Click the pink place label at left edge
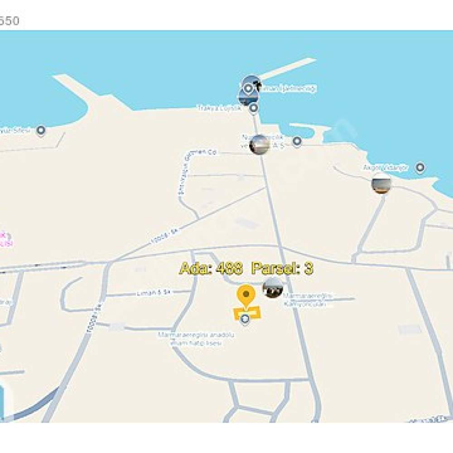453x453 pixels. point(6,239)
